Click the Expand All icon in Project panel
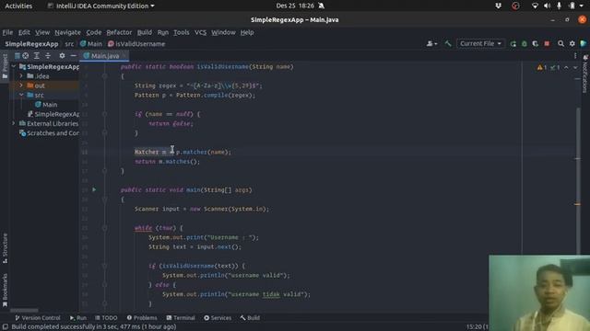 click(x=37, y=56)
